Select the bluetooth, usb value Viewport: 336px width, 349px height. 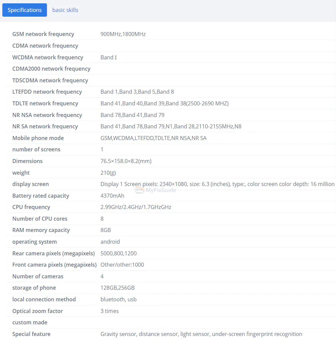tap(119, 299)
